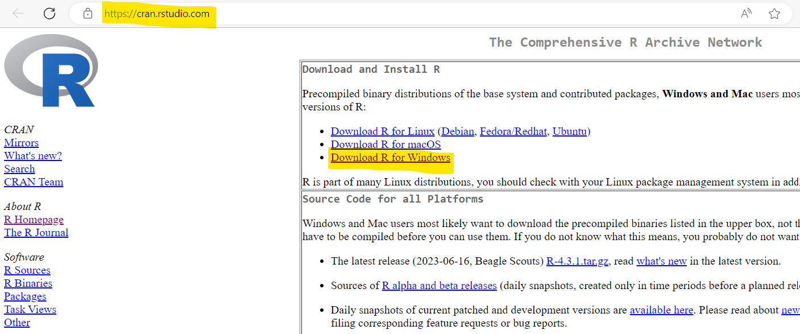This screenshot has width=800, height=334.
Task: Click Download R for Linux
Action: point(383,131)
